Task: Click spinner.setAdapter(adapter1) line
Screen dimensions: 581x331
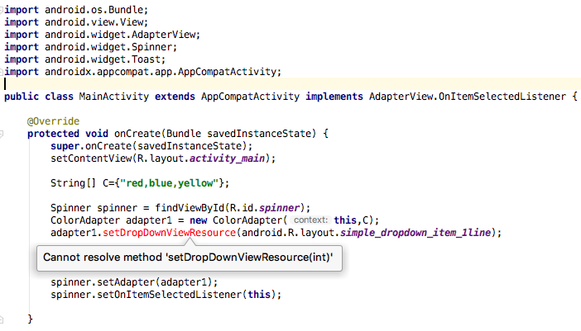Action: point(134,282)
